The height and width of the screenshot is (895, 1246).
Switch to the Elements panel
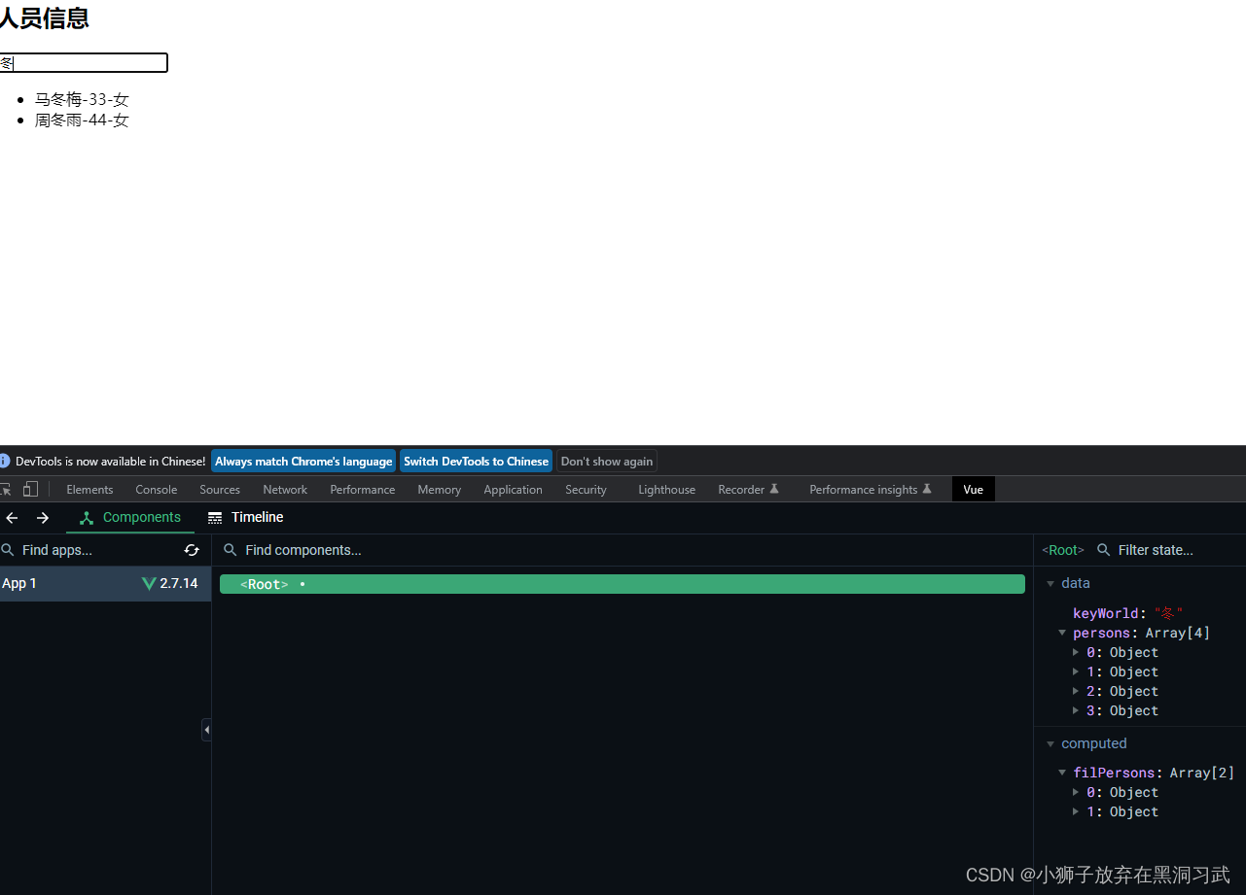[89, 489]
